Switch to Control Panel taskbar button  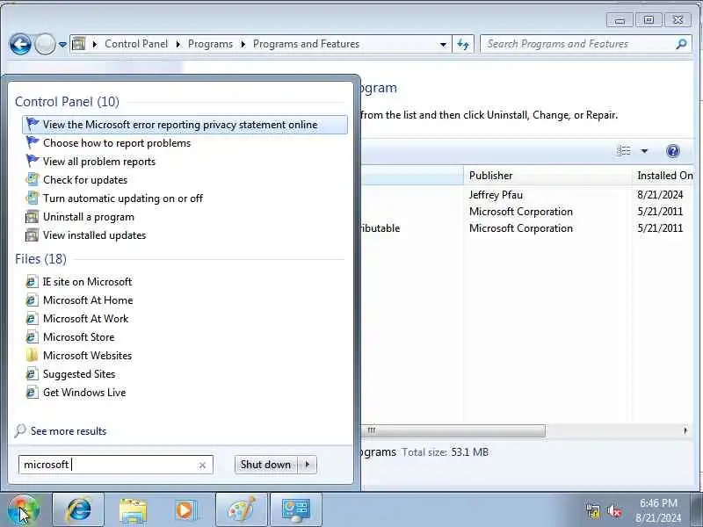(x=296, y=510)
